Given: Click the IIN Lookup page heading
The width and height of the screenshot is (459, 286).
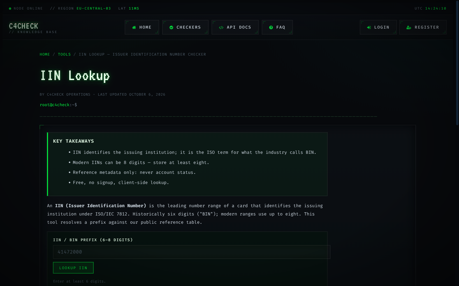Looking at the screenshot, I should 75,76.
